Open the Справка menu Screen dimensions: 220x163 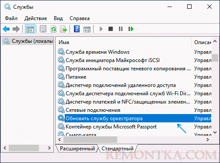point(80,18)
